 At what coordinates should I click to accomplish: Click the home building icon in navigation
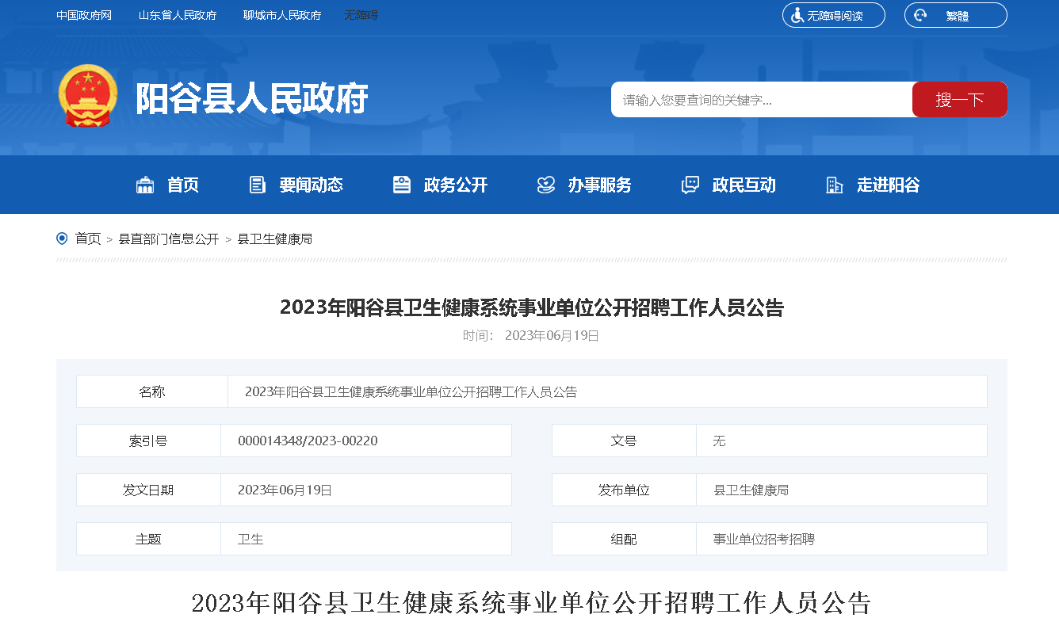click(145, 185)
